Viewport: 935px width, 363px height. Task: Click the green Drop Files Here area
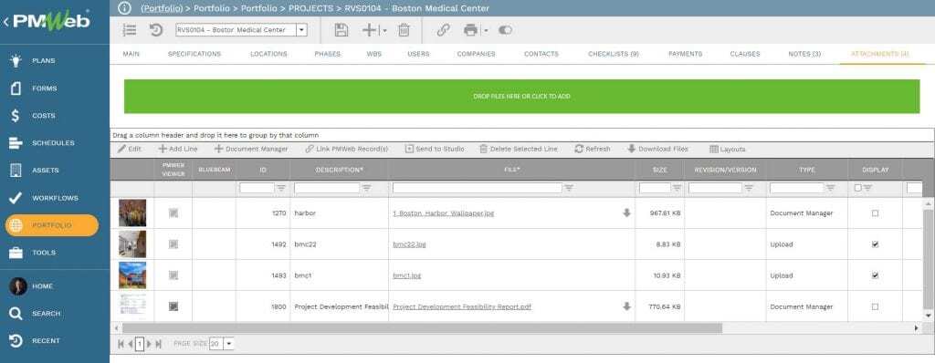click(521, 96)
